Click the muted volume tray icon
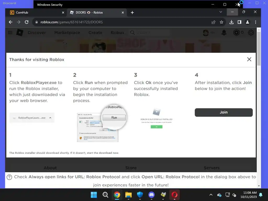Image resolution: width=268 pixels, height=201 pixels. pos(234,195)
